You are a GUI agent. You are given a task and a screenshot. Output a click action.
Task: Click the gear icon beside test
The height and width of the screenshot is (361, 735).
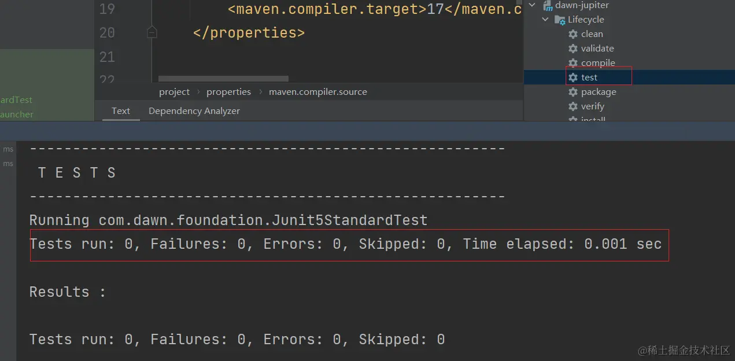(x=573, y=78)
